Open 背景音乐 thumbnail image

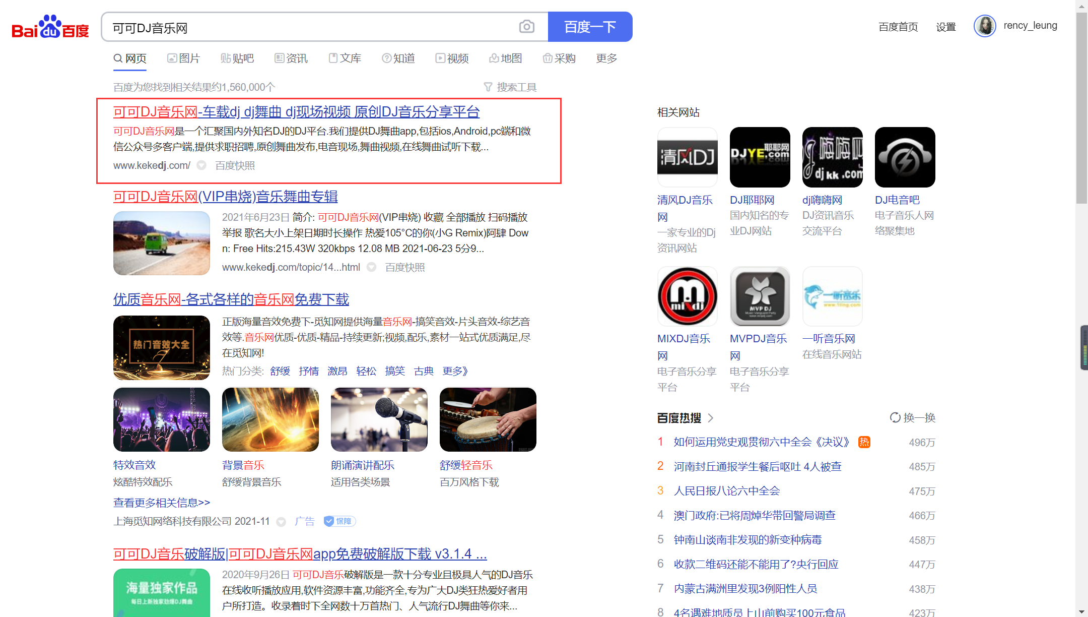click(x=270, y=419)
